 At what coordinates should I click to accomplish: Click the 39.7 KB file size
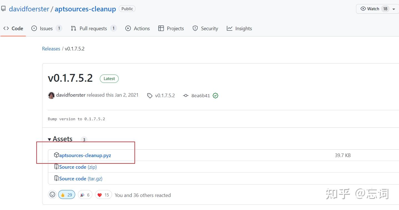(343, 155)
